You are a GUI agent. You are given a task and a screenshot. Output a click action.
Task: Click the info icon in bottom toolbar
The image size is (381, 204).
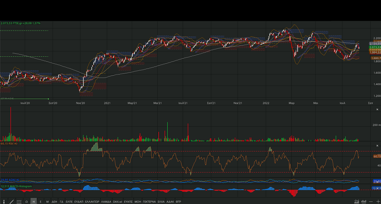pos(4,202)
